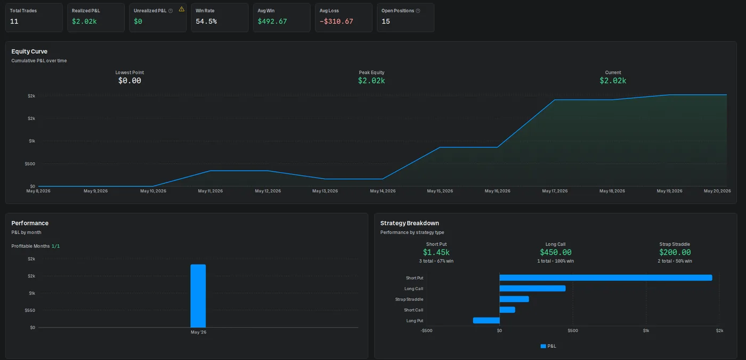Click the $550 label on Performance chart axis
The image size is (746, 360).
30,310
